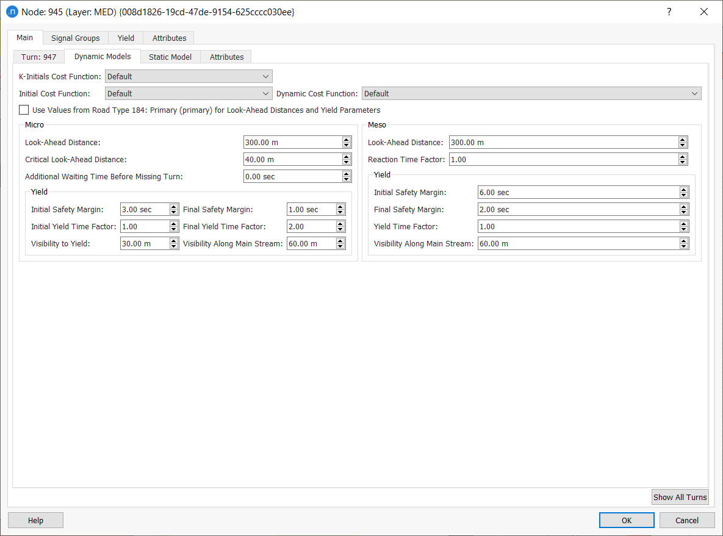The width and height of the screenshot is (723, 536).
Task: Increase the Micro Initial Safety Margin stepper
Action: coord(173,207)
